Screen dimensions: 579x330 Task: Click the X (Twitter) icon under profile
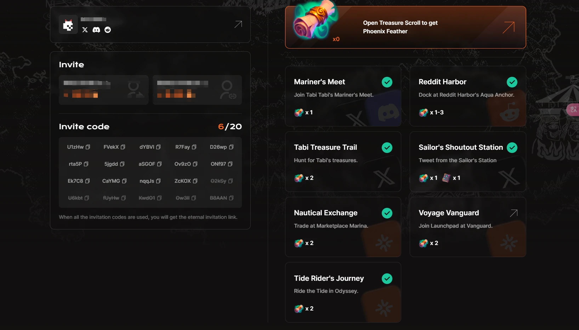85,30
